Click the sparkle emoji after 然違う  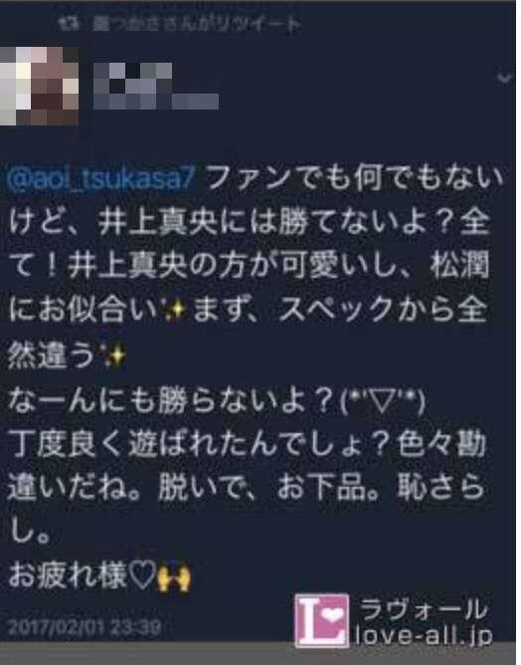(114, 354)
